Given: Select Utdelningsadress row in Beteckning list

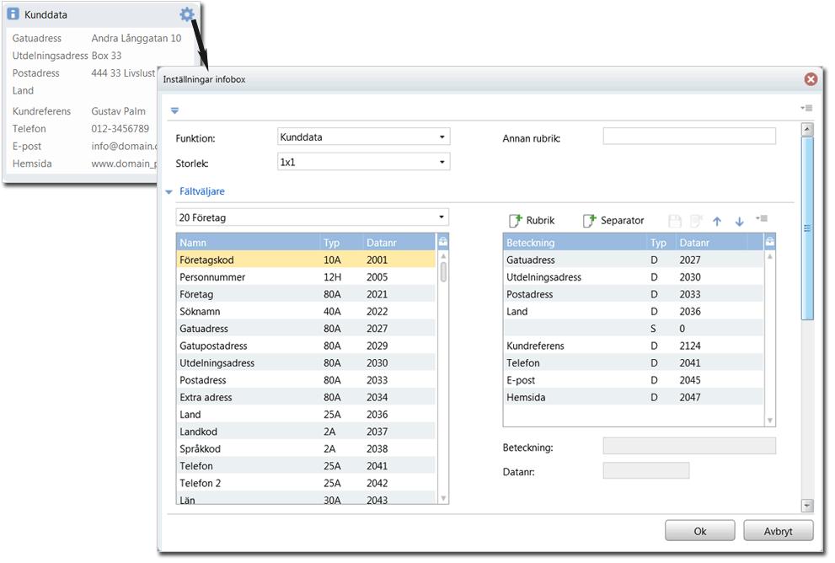Looking at the screenshot, I should pos(633,277).
